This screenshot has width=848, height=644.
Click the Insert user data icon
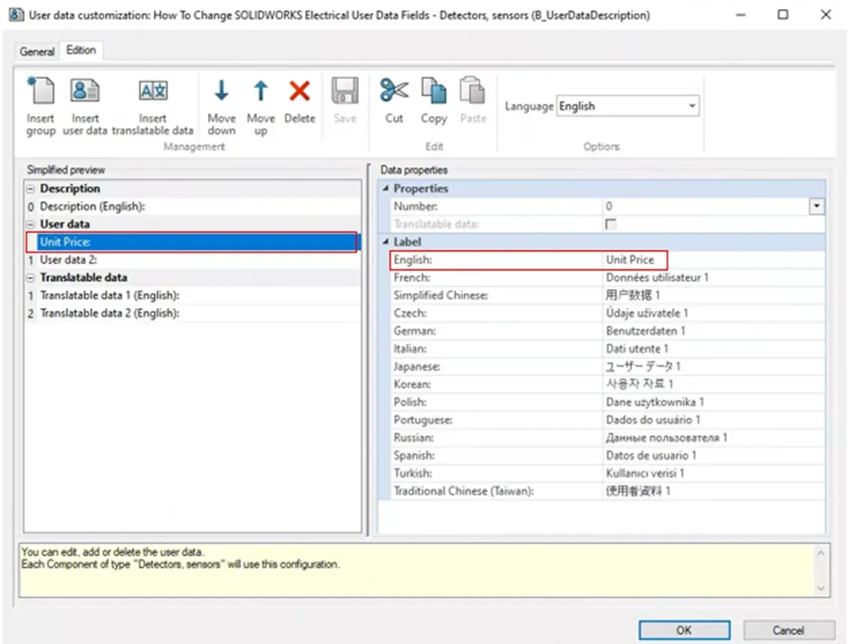pyautogui.click(x=84, y=91)
